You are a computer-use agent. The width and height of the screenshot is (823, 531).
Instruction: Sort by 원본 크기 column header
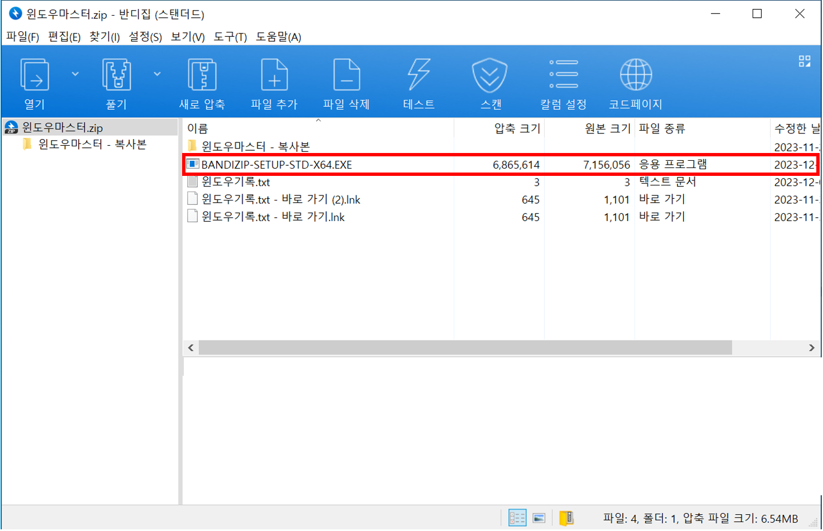[x=590, y=129]
